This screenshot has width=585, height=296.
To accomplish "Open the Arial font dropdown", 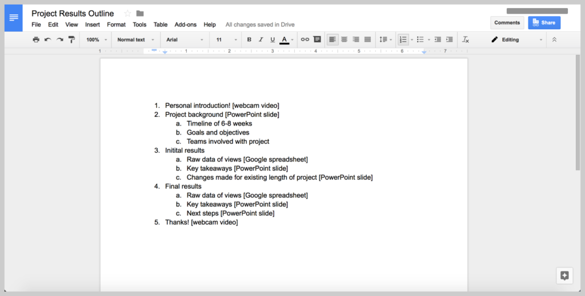I will (x=185, y=39).
